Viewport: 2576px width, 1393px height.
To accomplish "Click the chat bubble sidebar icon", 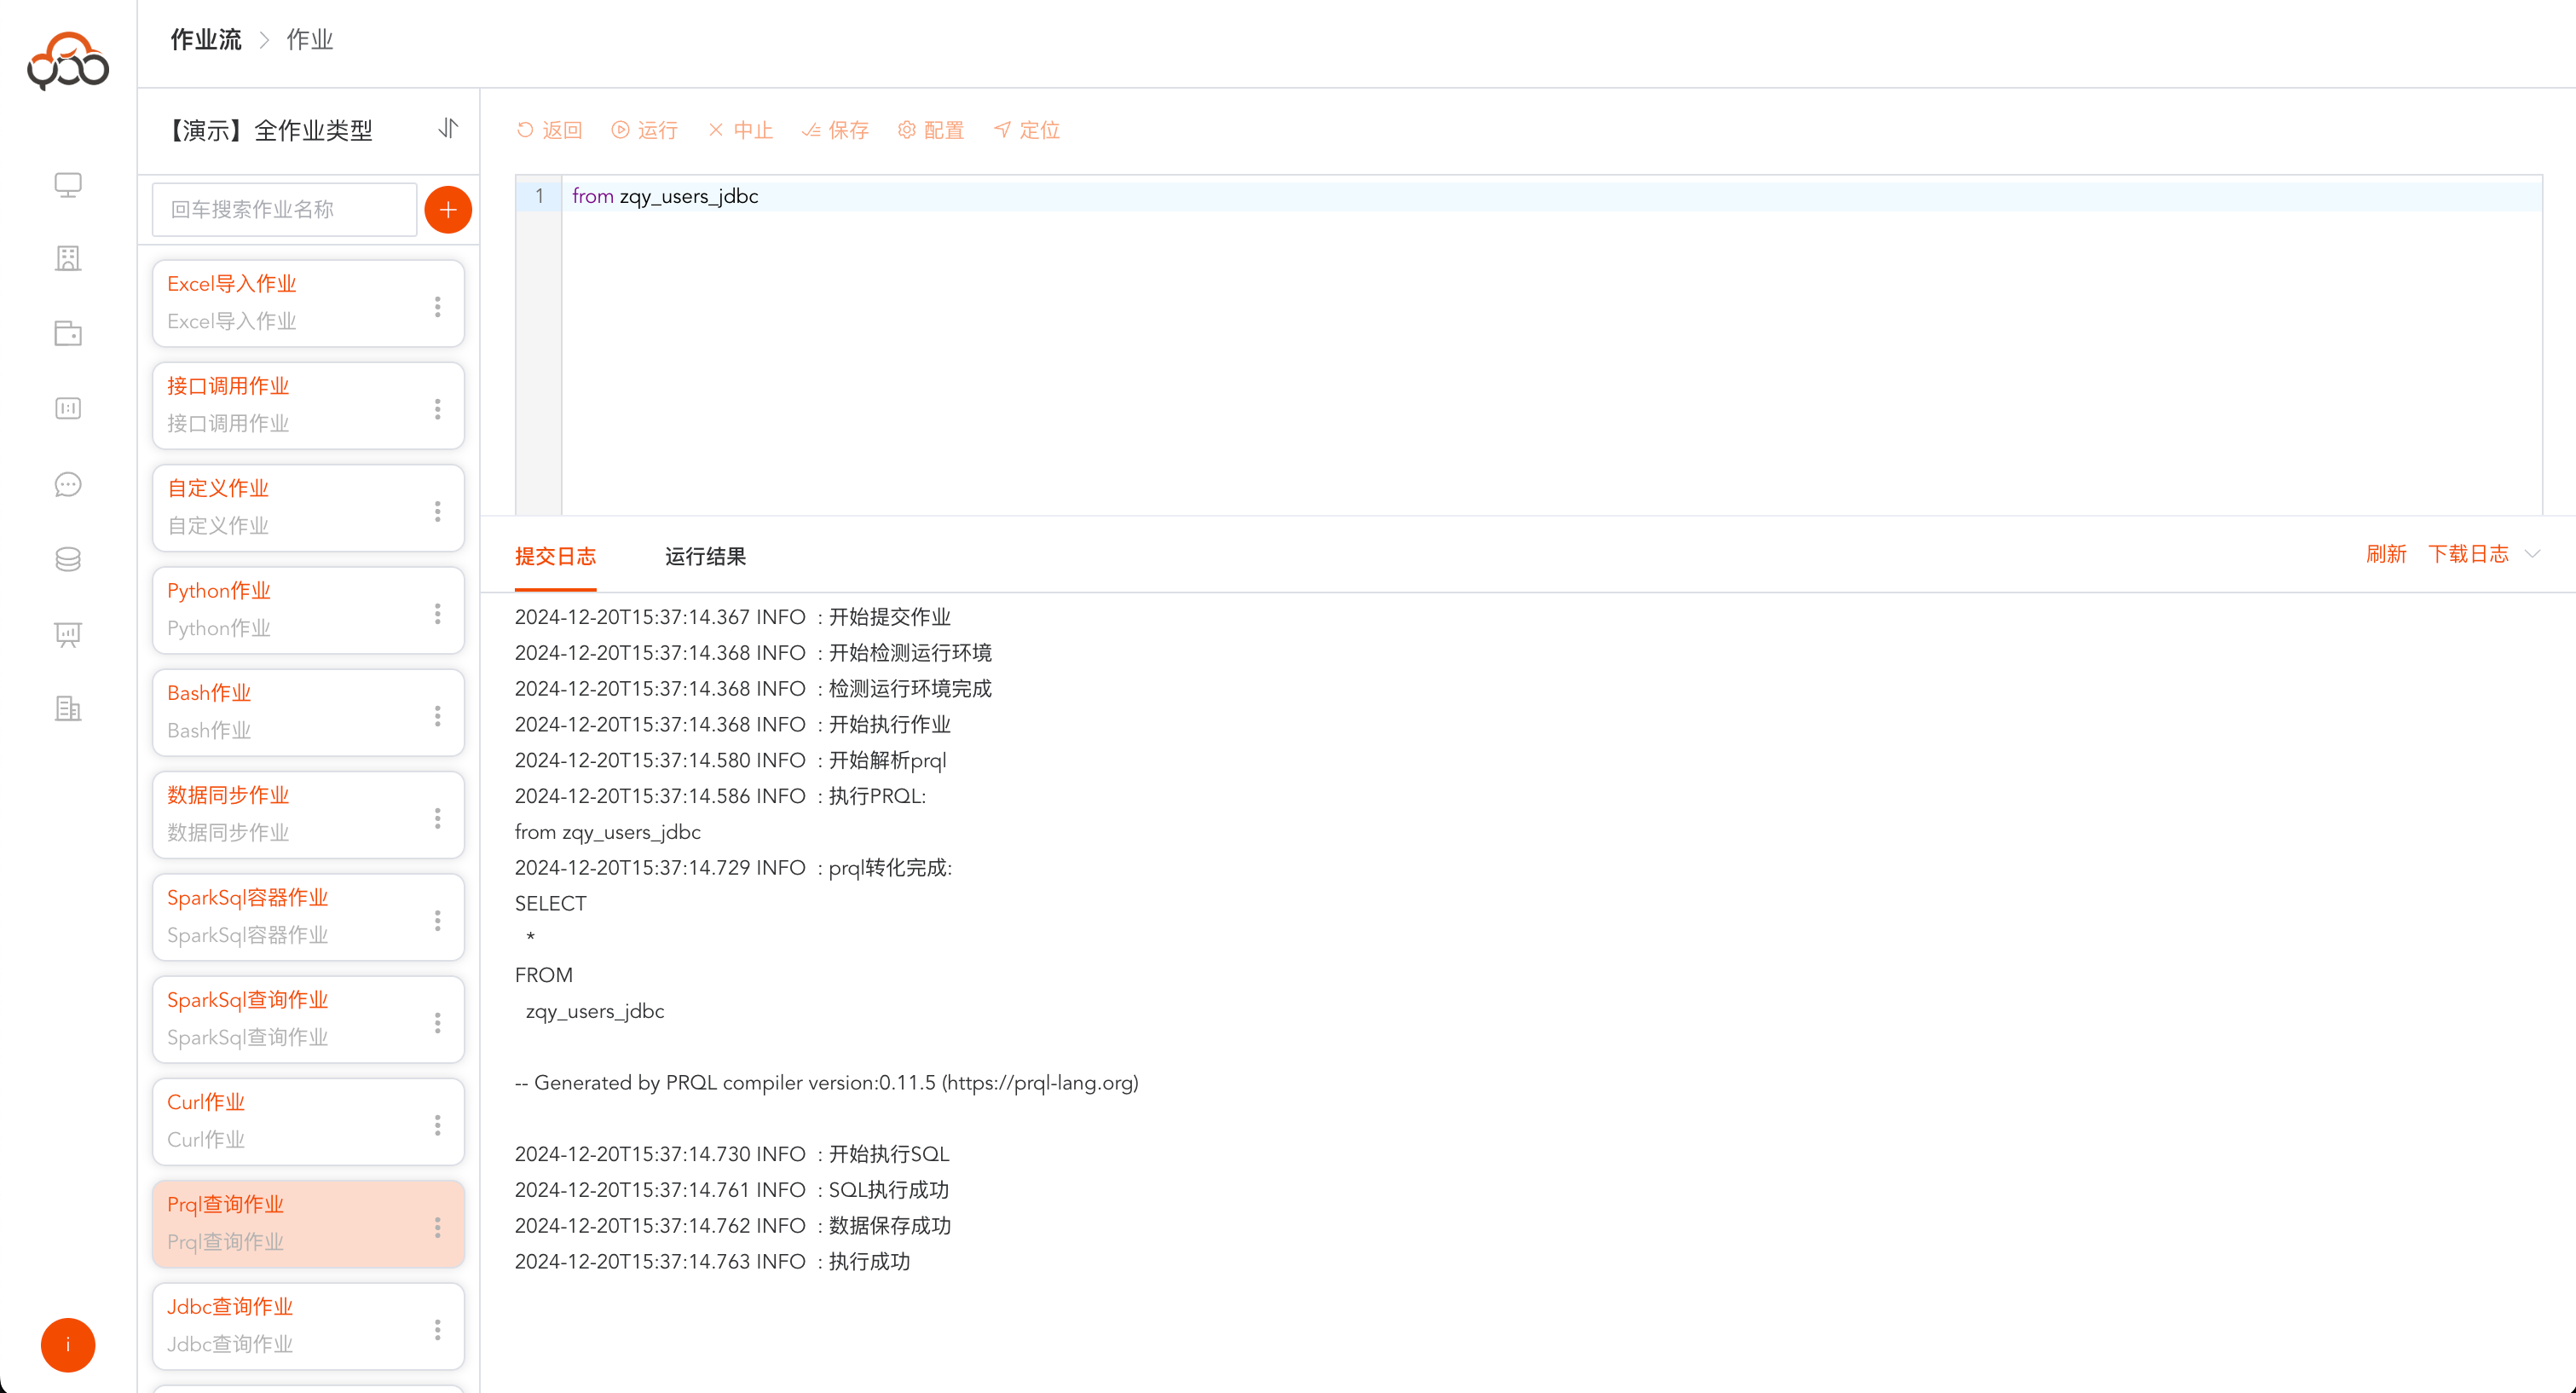I will (68, 485).
